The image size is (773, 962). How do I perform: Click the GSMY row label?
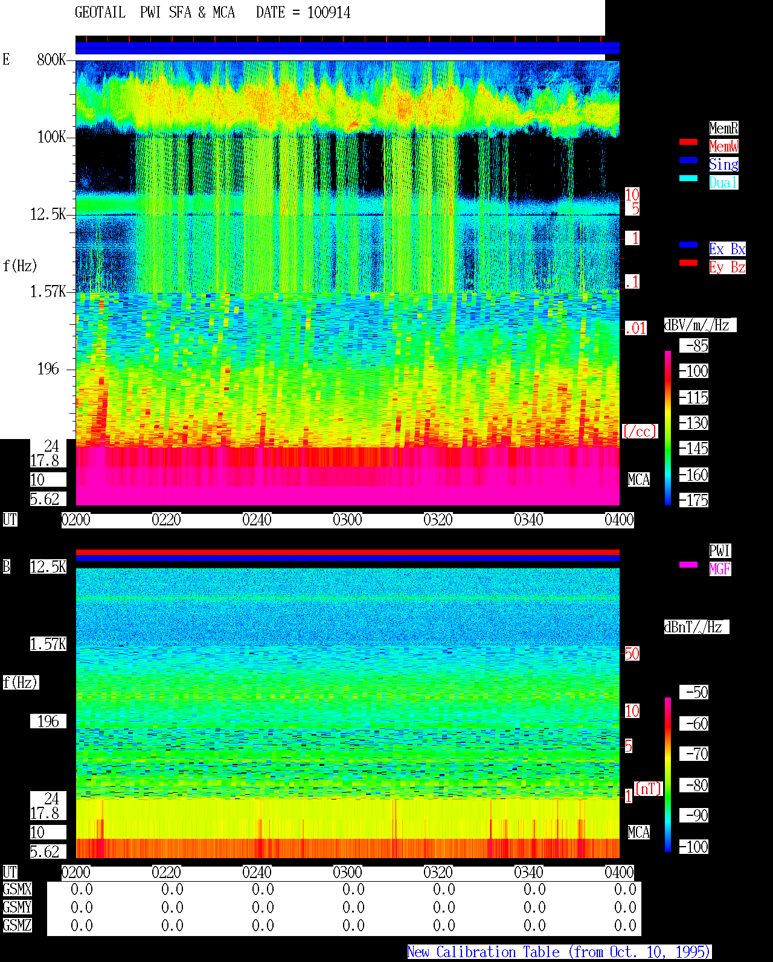(18, 907)
